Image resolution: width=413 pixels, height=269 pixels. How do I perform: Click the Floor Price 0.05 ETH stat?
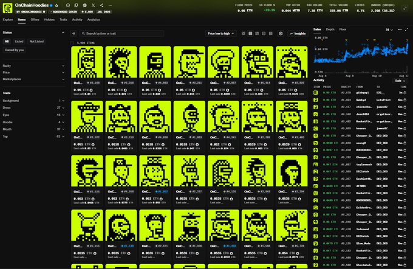245,8
